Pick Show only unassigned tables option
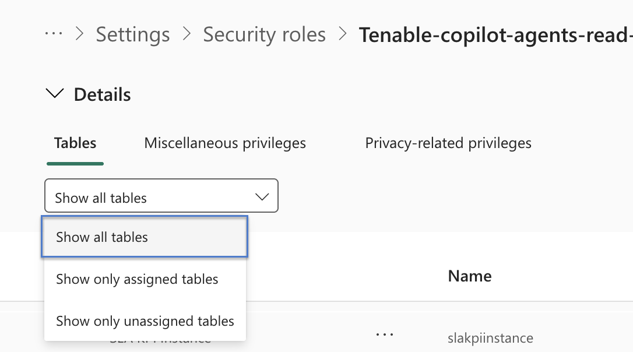The image size is (633, 352). [x=145, y=321]
